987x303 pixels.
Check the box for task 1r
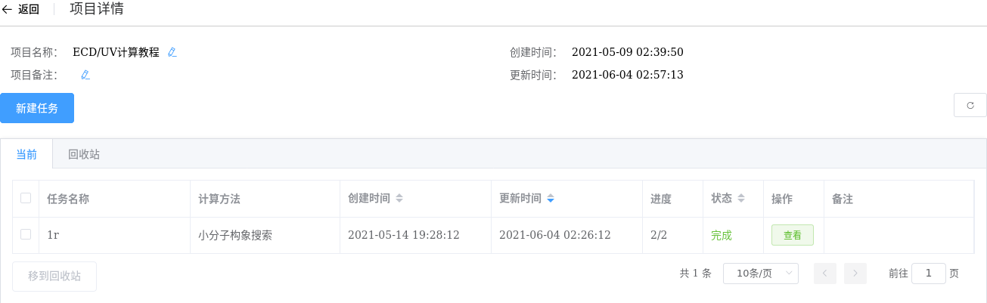coord(26,234)
